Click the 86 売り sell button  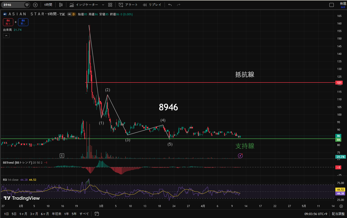click(x=8, y=22)
